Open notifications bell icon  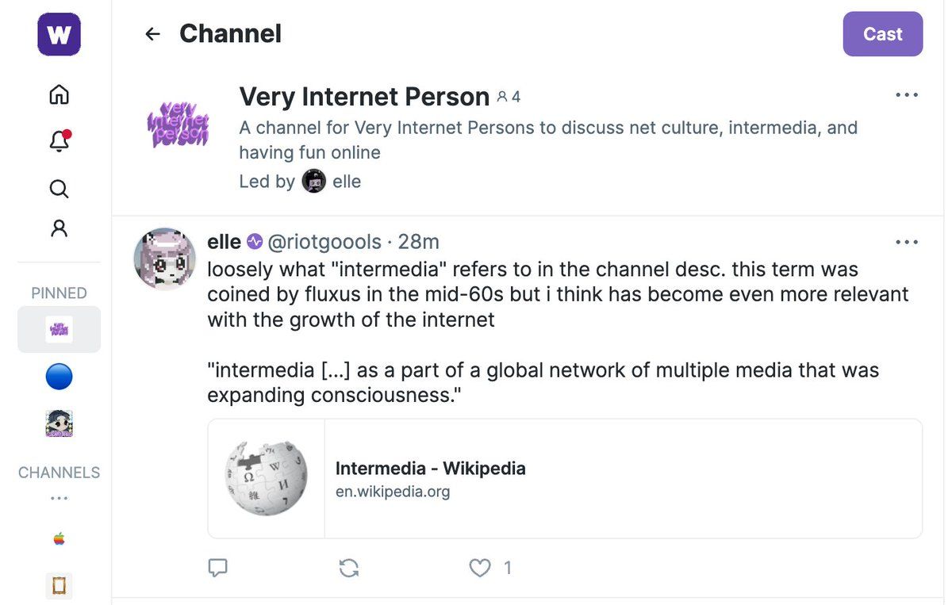pyautogui.click(x=59, y=141)
